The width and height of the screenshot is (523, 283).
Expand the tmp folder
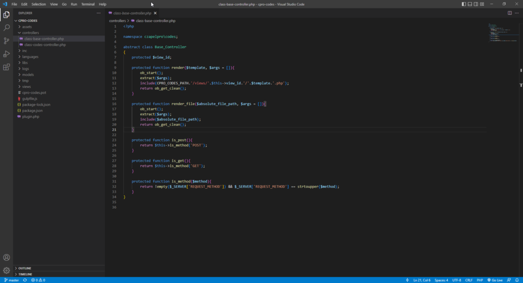(59, 81)
